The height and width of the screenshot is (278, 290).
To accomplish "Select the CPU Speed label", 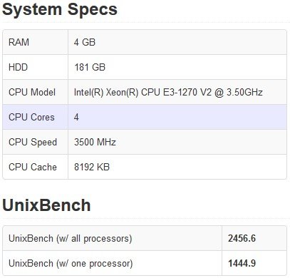I will pyautogui.click(x=33, y=142).
